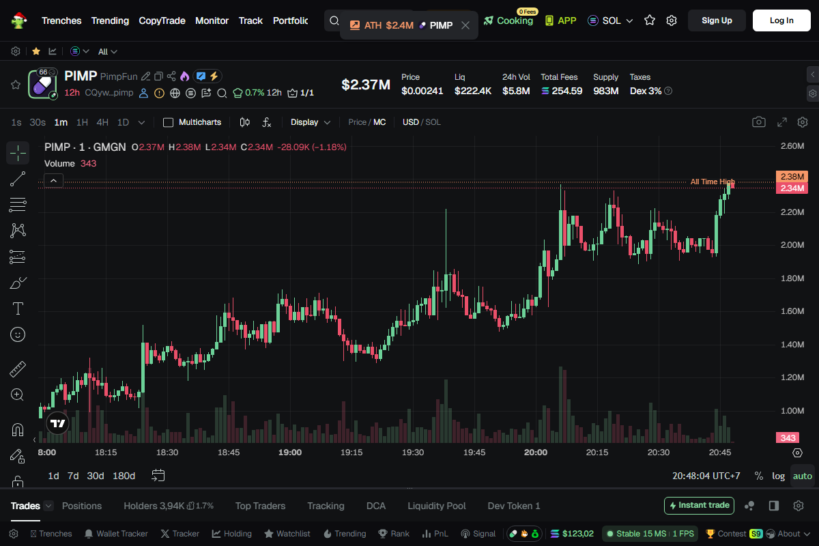The image size is (819, 546).
Task: Open the emoji icons tool
Action: coord(18,334)
